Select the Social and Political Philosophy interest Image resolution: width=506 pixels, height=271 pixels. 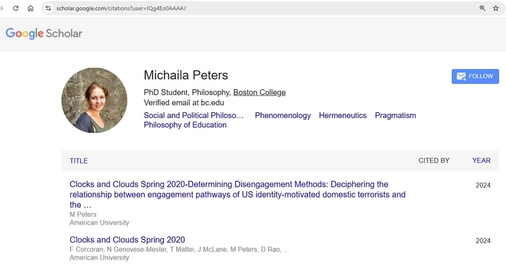click(x=194, y=116)
